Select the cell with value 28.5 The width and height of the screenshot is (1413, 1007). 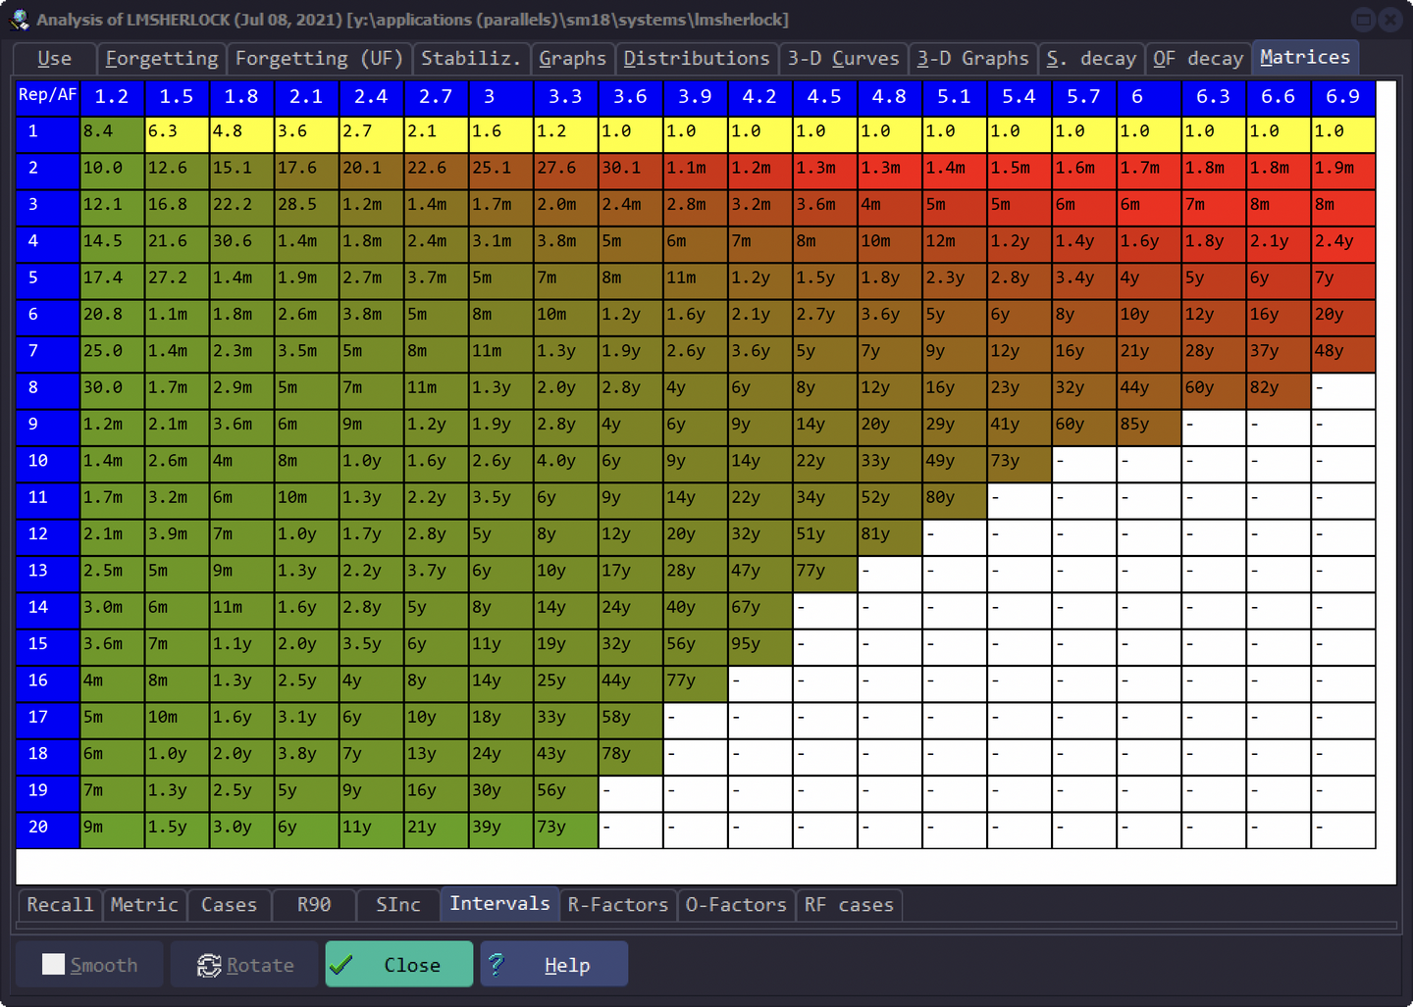tap(306, 208)
